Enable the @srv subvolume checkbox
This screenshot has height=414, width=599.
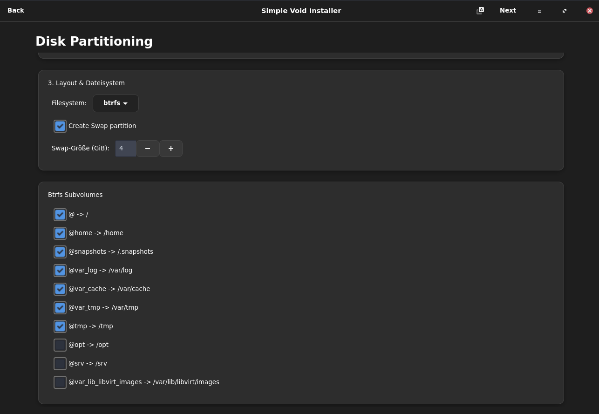[x=60, y=364]
